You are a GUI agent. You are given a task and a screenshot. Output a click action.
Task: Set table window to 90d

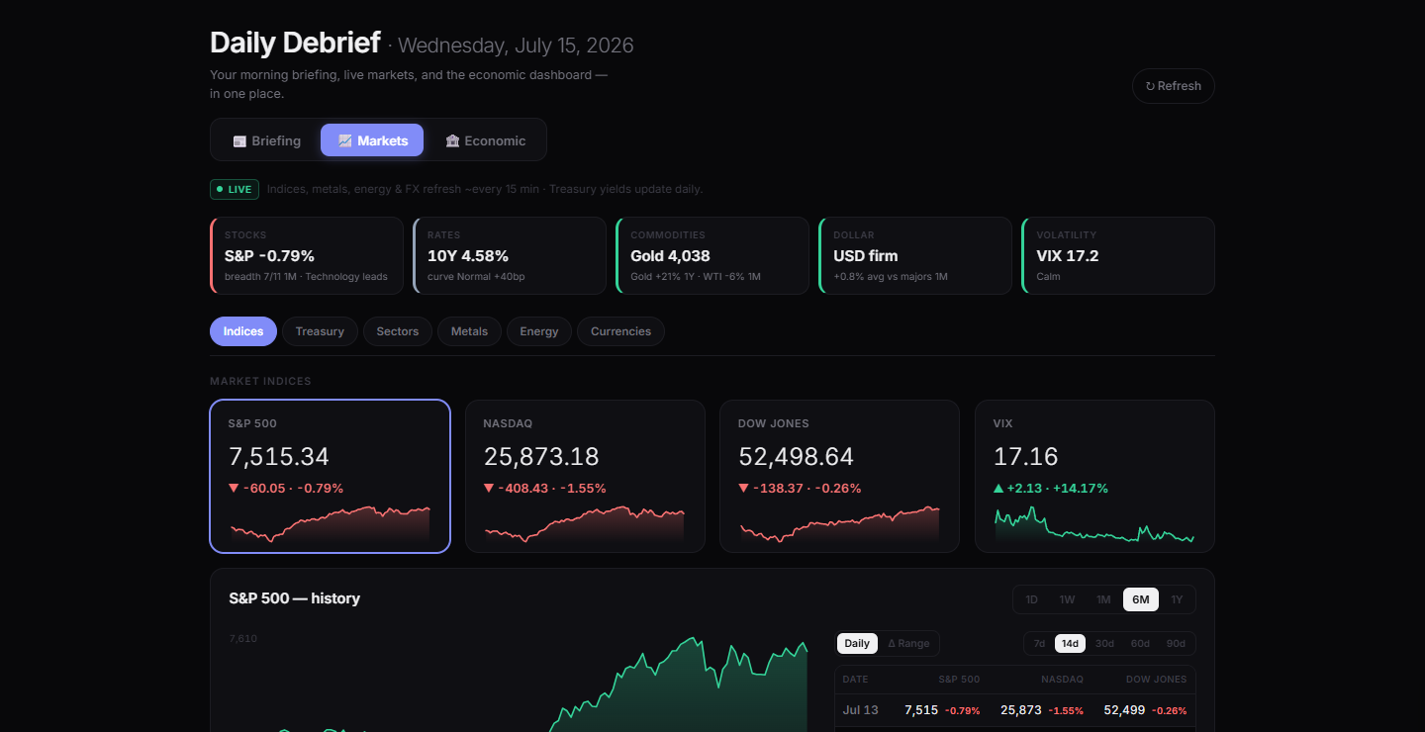[x=1176, y=643]
